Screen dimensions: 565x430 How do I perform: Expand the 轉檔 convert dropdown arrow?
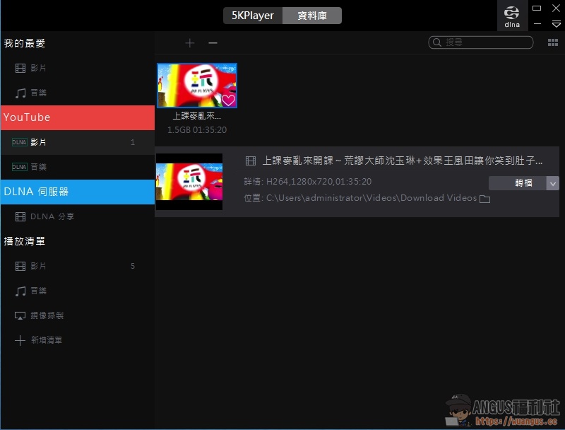pos(552,183)
